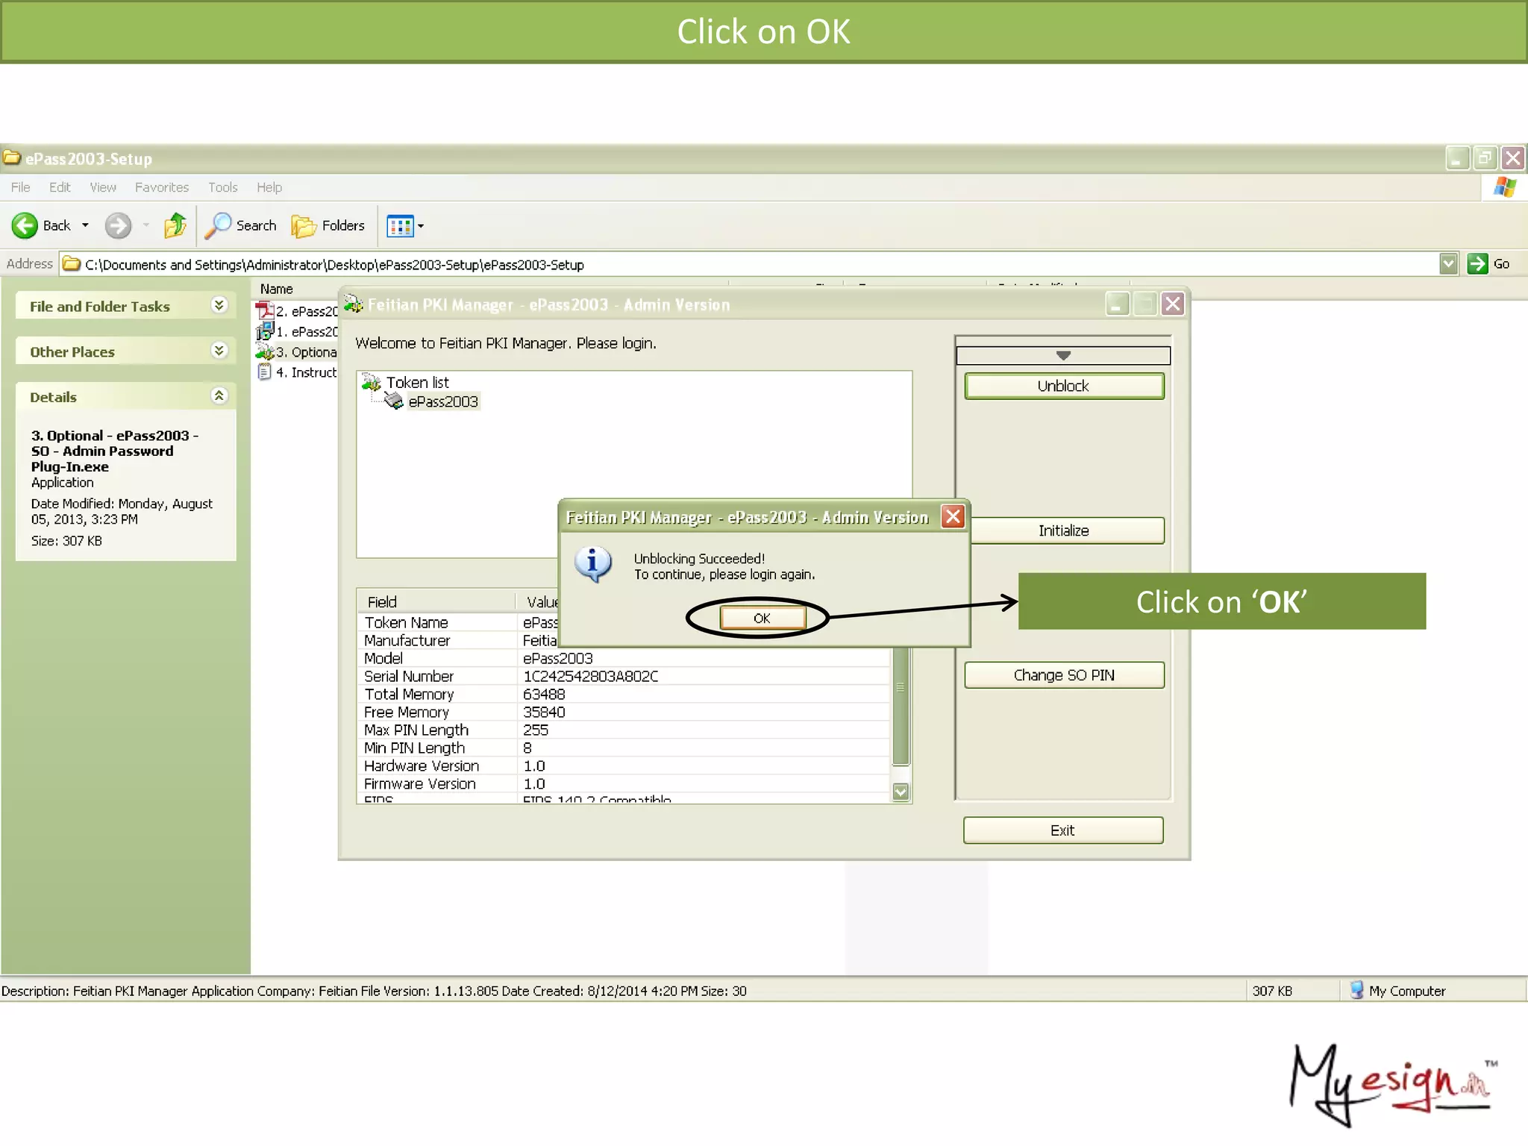The width and height of the screenshot is (1528, 1146).
Task: Collapse the Details section
Action: pyautogui.click(x=219, y=396)
